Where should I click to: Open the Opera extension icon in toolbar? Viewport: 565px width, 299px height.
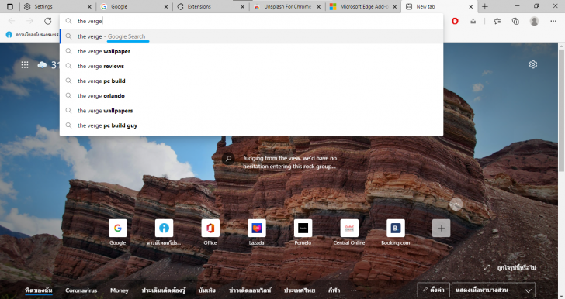click(x=455, y=21)
